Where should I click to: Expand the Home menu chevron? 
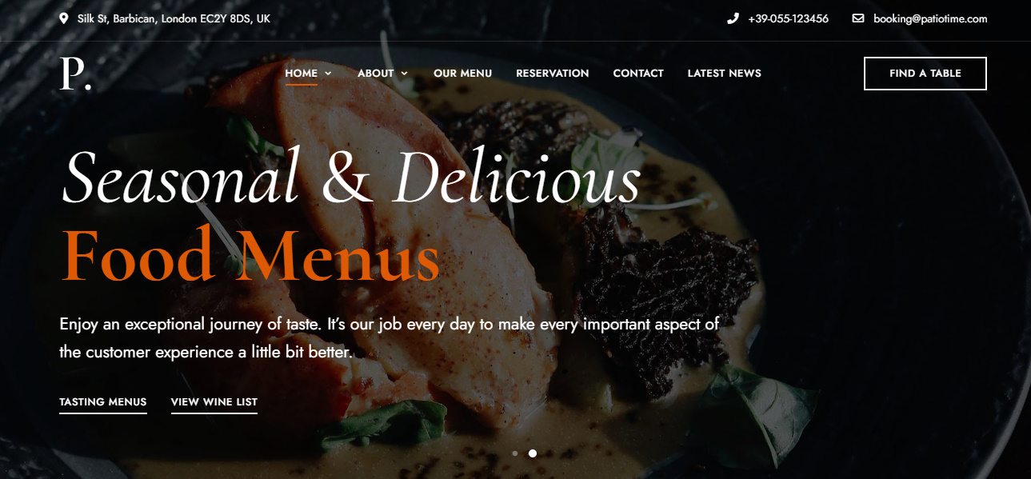328,74
